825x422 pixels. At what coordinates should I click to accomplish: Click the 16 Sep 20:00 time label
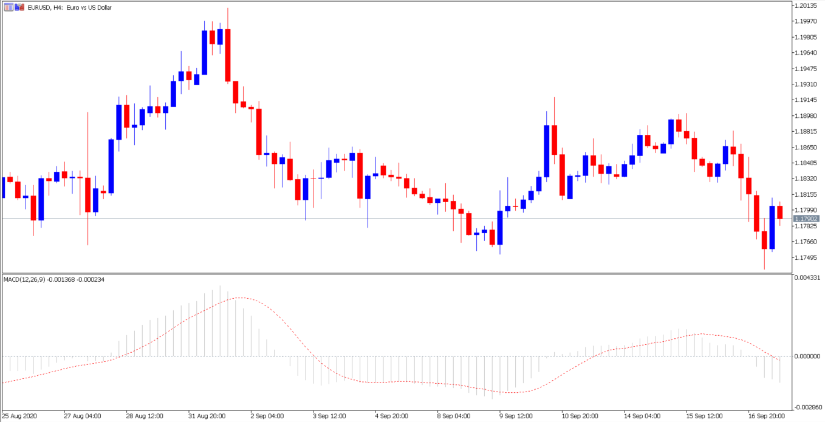767,417
